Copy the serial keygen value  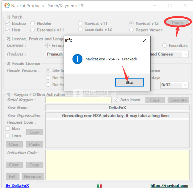click(155, 100)
